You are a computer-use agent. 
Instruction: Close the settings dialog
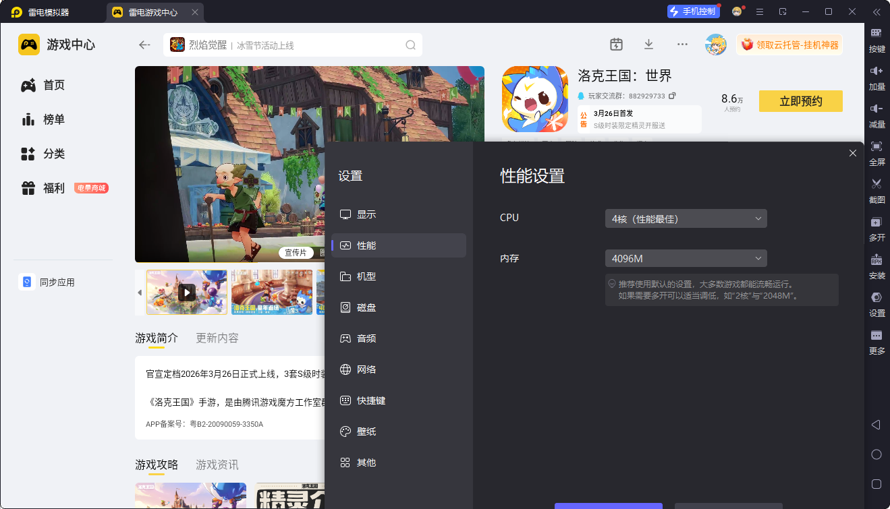tap(853, 153)
